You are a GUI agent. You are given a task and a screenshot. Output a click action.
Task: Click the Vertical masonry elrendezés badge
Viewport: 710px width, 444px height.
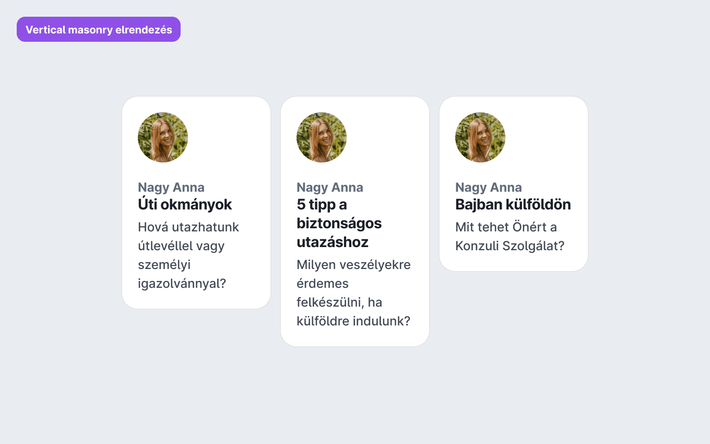pos(99,29)
